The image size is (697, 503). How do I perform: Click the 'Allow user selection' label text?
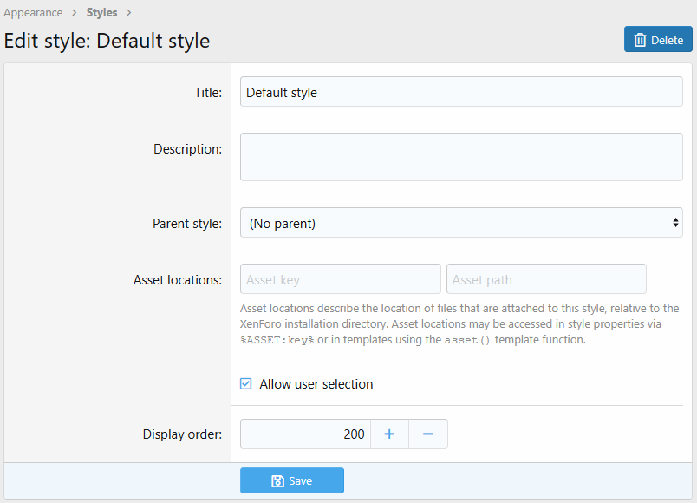(316, 383)
